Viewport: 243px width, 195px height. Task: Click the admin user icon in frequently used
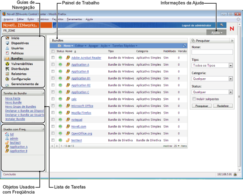click(x=7, y=138)
